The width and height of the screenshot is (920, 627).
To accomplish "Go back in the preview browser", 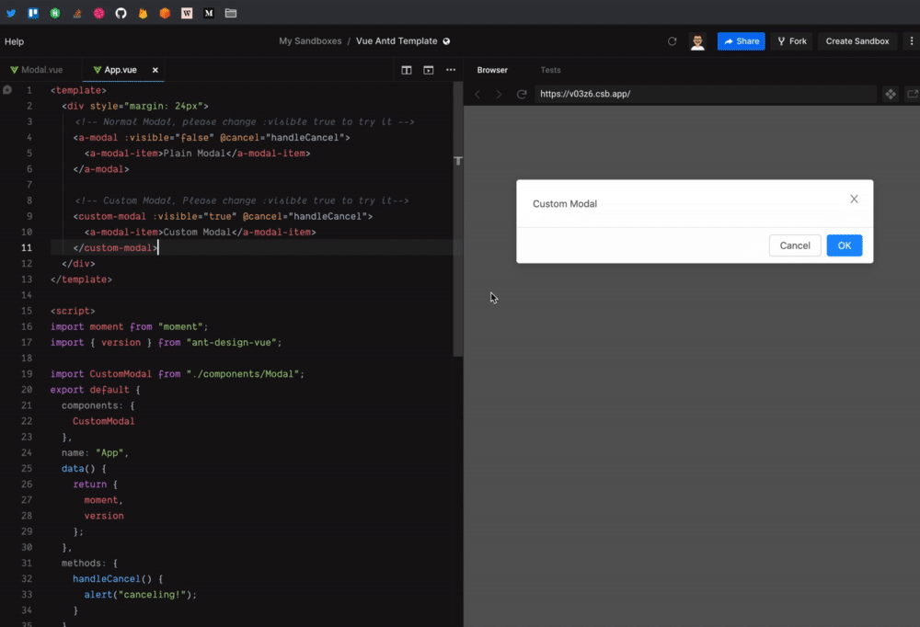I will (477, 94).
